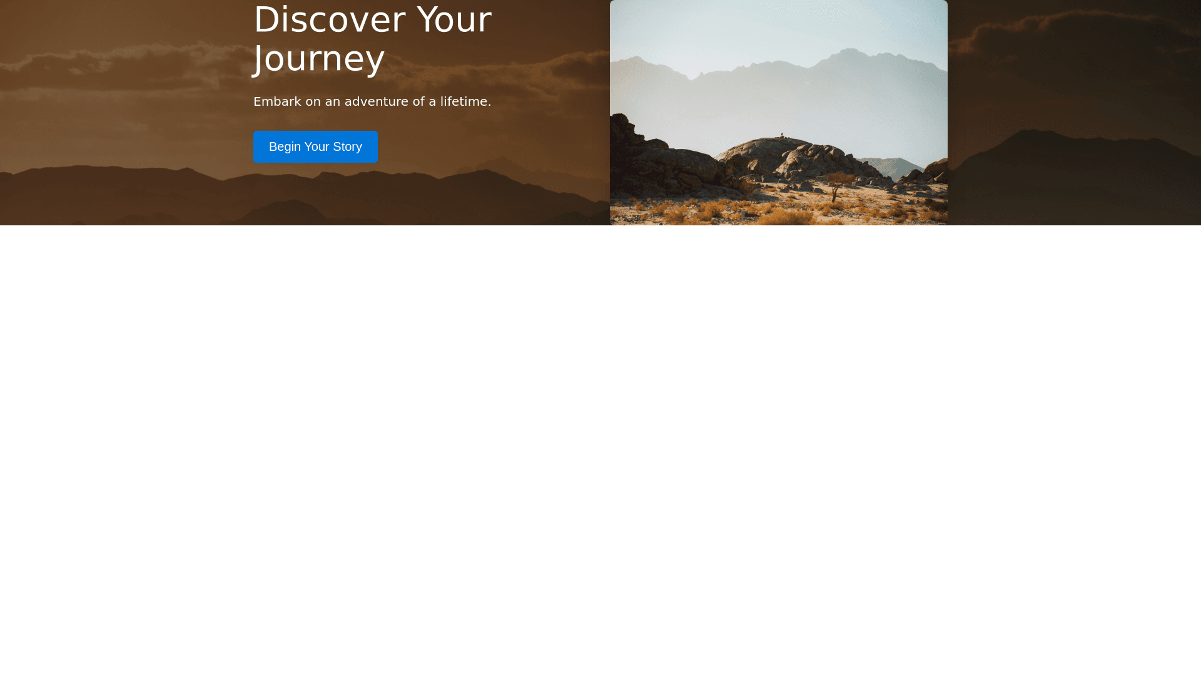Click the tiny figure atop the rock hill
This screenshot has height=676, width=1201.
pos(782,135)
